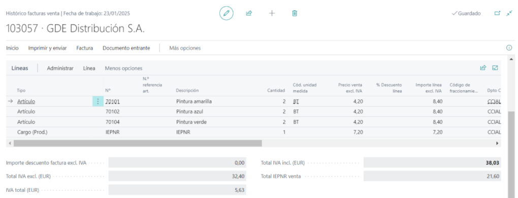The width and height of the screenshot is (518, 198).
Task: Click the 7,20 unit price in IEPNR row
Action: [359, 133]
